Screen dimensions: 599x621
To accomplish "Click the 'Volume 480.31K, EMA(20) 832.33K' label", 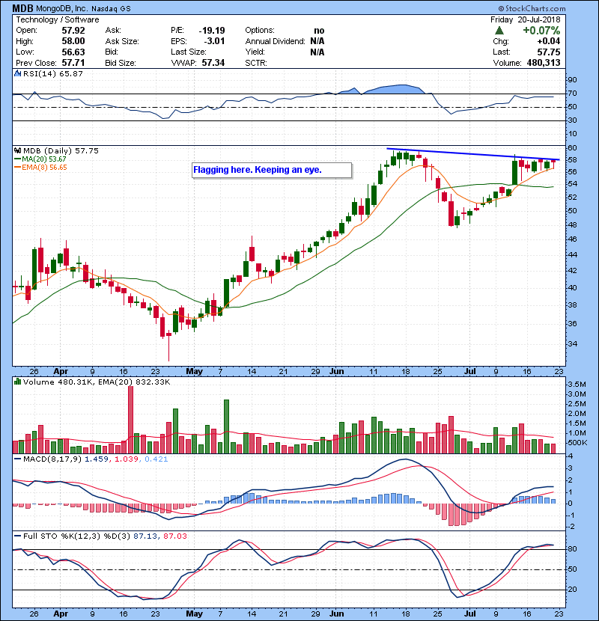I will pos(97,382).
